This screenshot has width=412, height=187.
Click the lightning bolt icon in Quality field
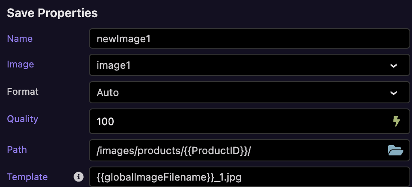point(396,121)
